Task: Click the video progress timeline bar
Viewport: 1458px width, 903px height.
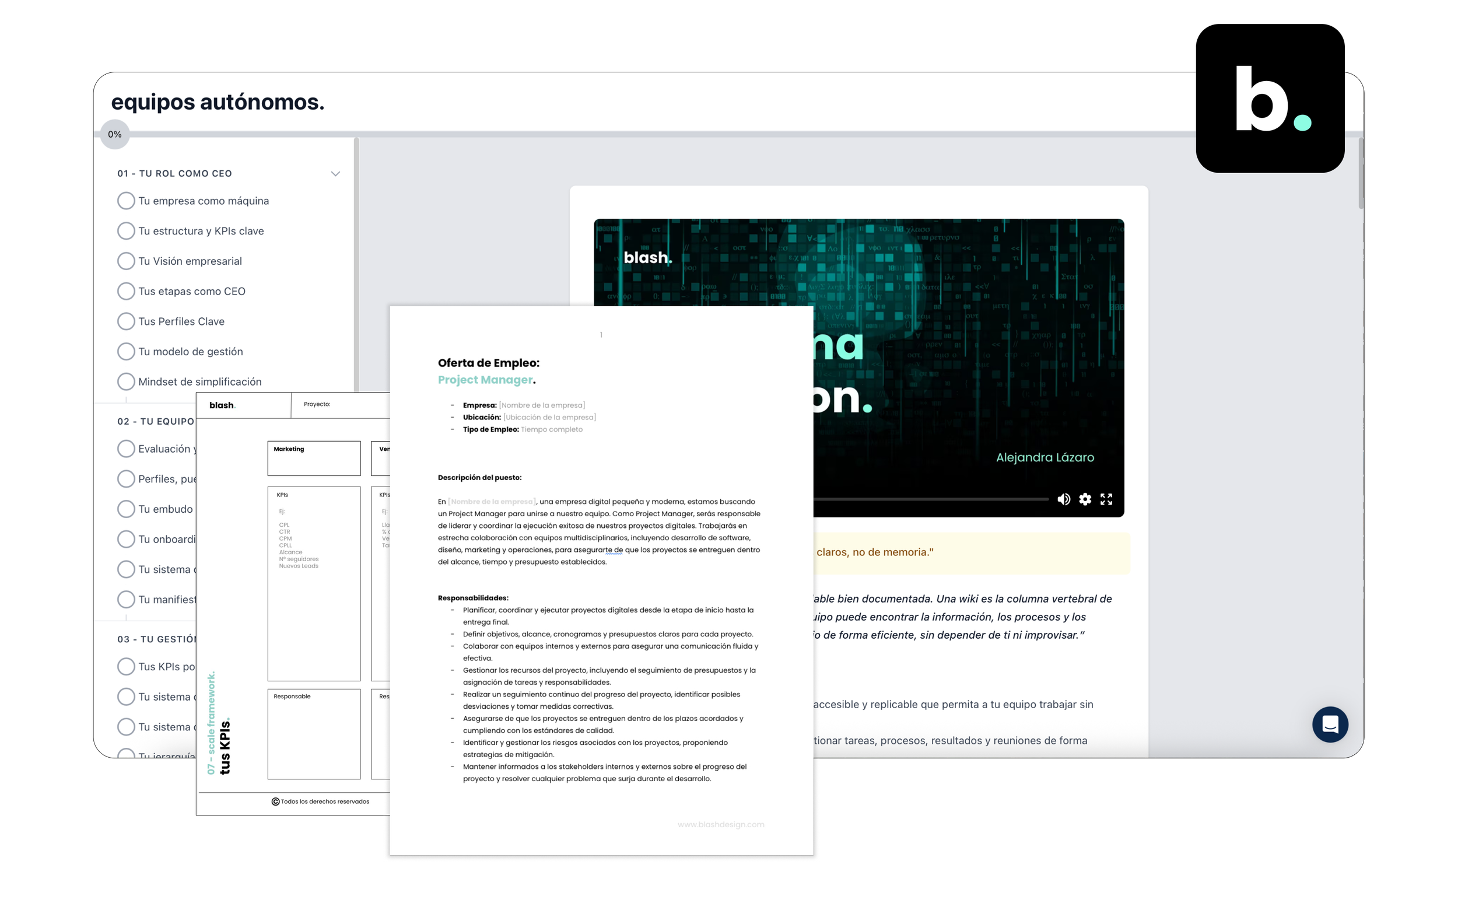Action: click(x=930, y=499)
